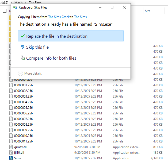Viewport: 168px width, 166px height.
Task: Click the green checkmark Replace icon
Action: [22, 36]
